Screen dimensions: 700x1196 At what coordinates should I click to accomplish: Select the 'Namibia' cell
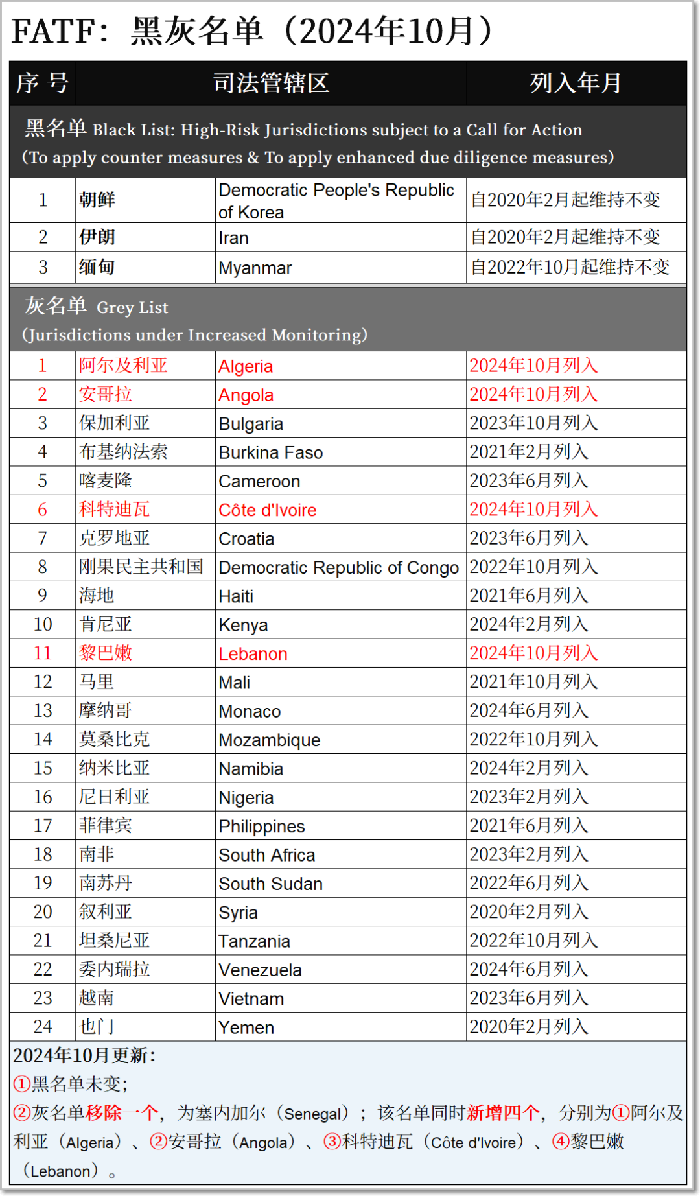tap(341, 768)
